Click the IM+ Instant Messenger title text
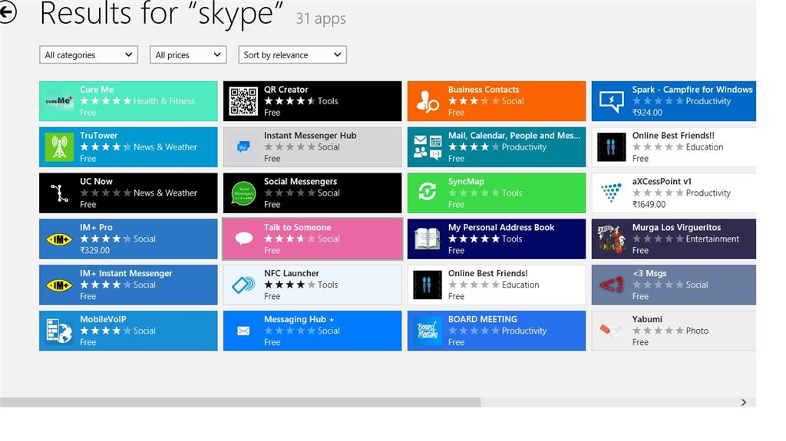Image resolution: width=786 pixels, height=441 pixels. 126,273
